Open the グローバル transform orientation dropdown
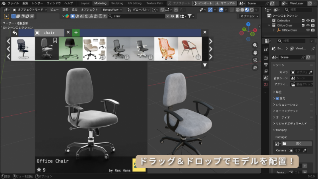This screenshot has height=179, width=318. click(138, 10)
